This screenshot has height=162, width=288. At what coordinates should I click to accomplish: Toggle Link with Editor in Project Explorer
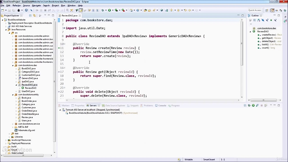(x=34, y=16)
